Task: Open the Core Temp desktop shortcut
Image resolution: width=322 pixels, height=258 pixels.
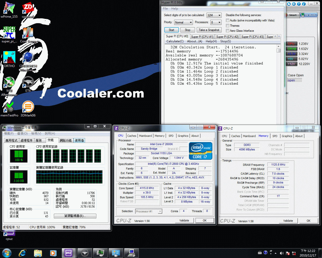Action: pos(28,35)
